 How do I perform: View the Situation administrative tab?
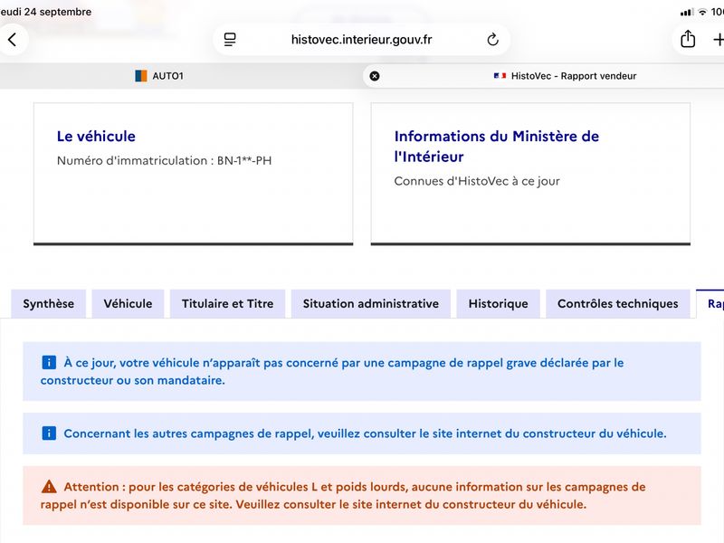371,304
